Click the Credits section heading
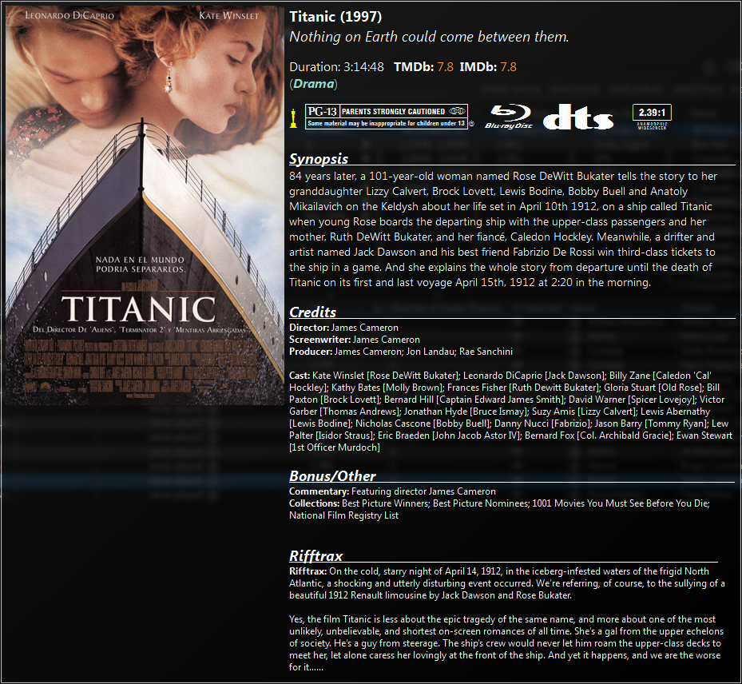This screenshot has height=684, width=742. coord(312,312)
